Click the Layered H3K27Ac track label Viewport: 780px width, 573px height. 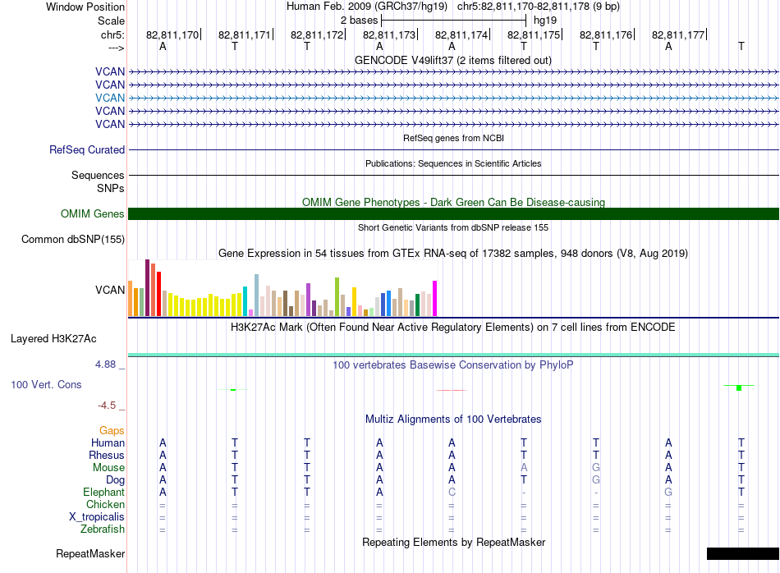(53, 339)
